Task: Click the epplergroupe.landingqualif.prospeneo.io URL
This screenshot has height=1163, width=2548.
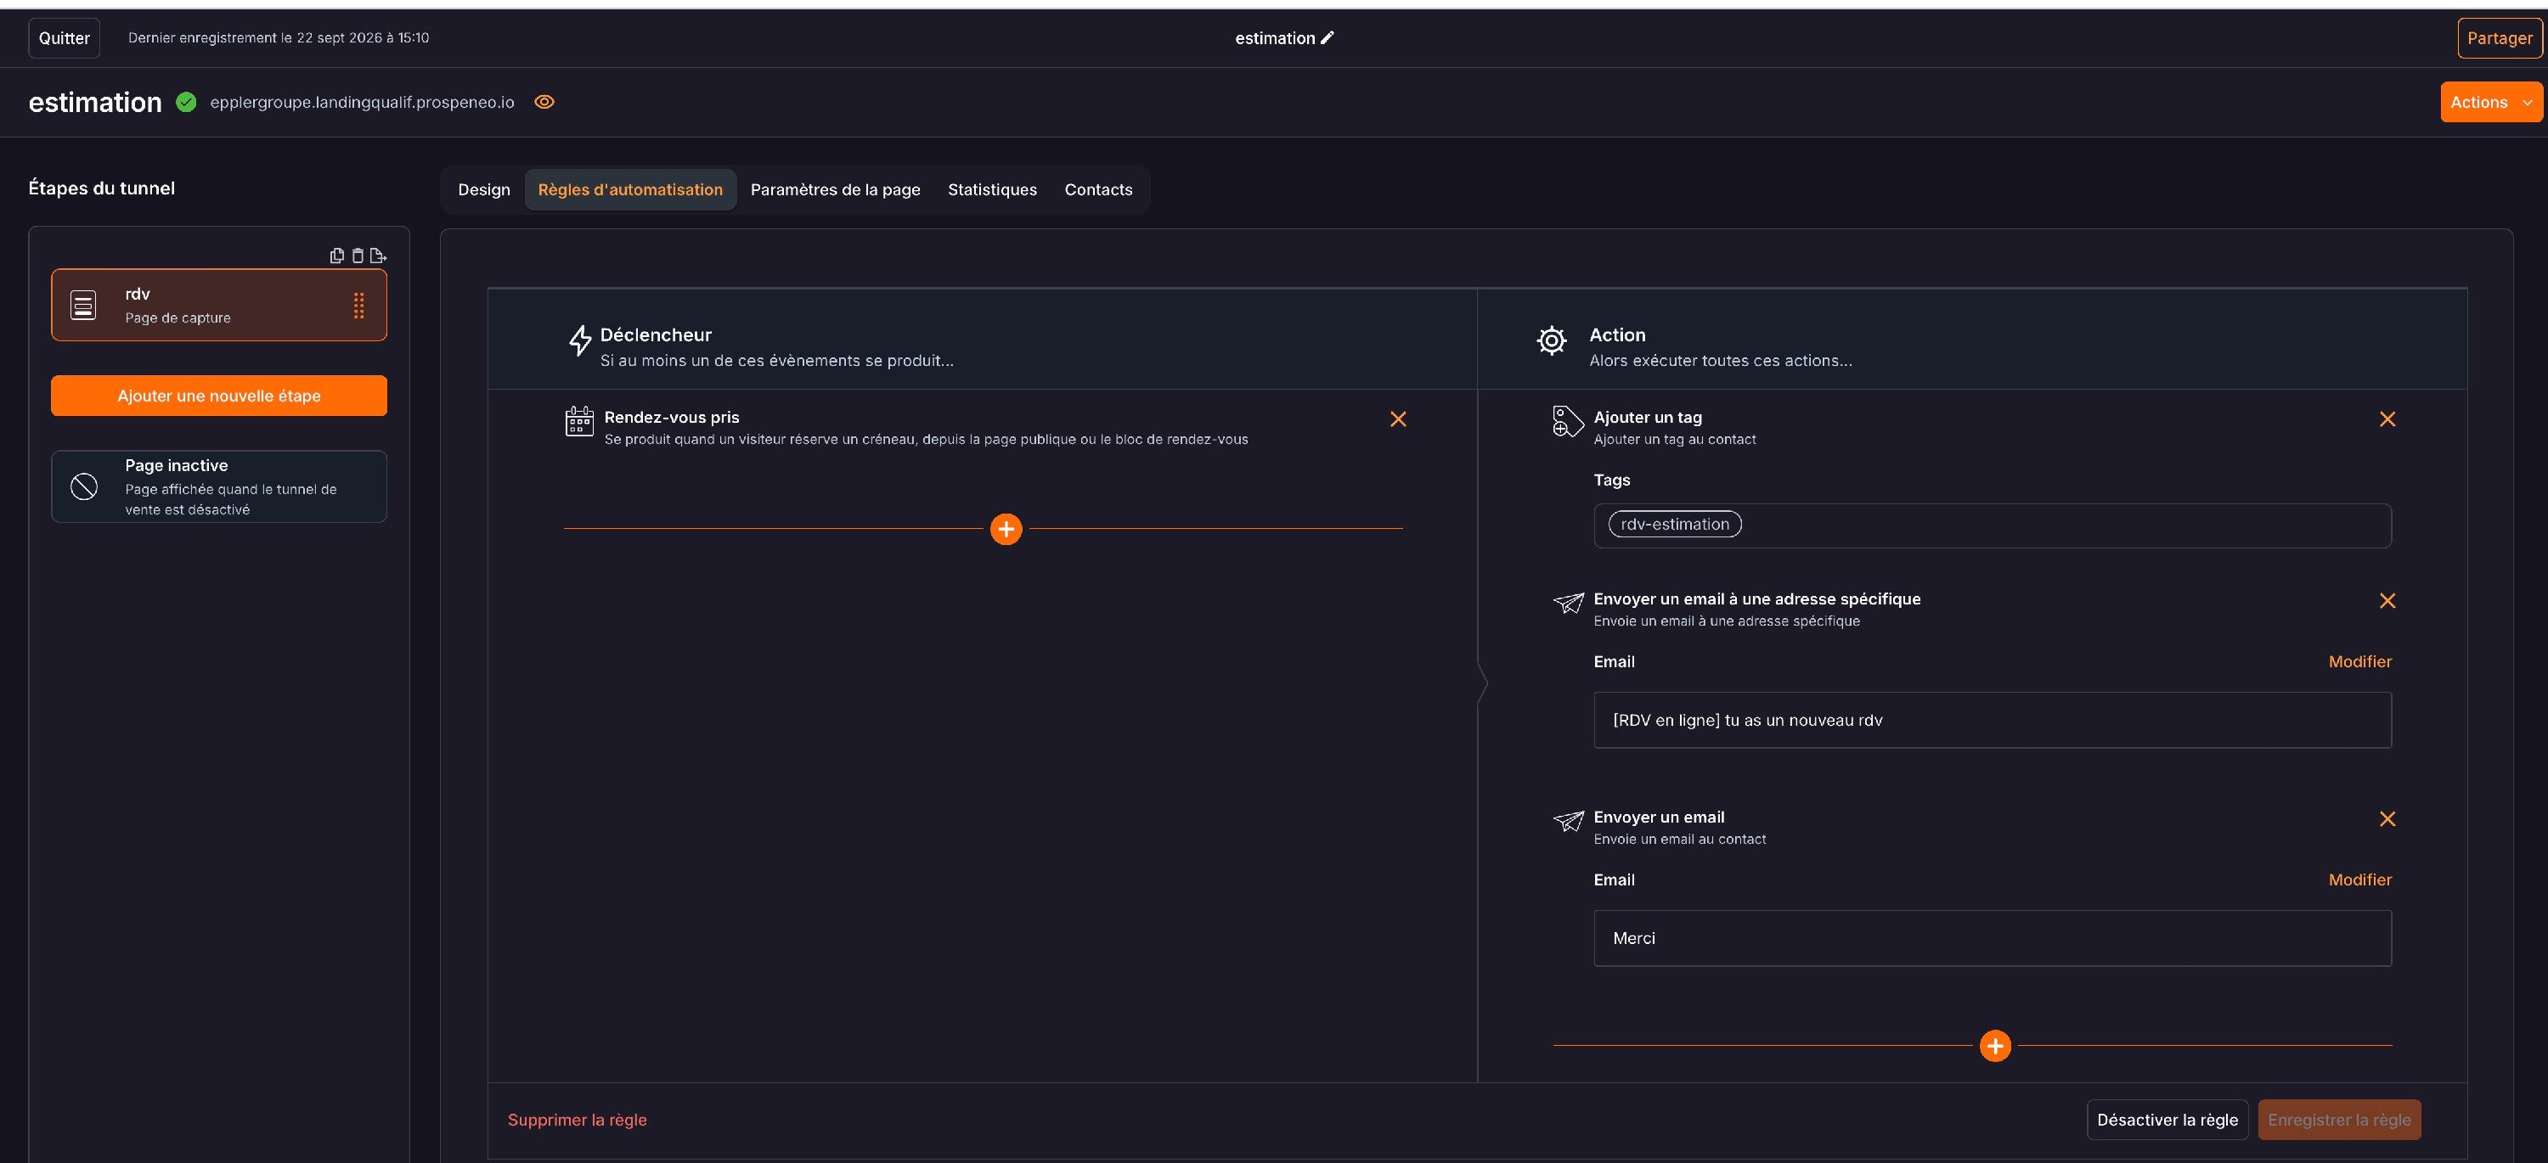Action: tap(362, 102)
